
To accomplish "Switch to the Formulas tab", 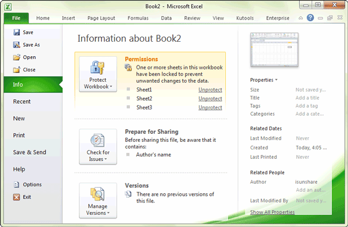I will click(x=138, y=18).
